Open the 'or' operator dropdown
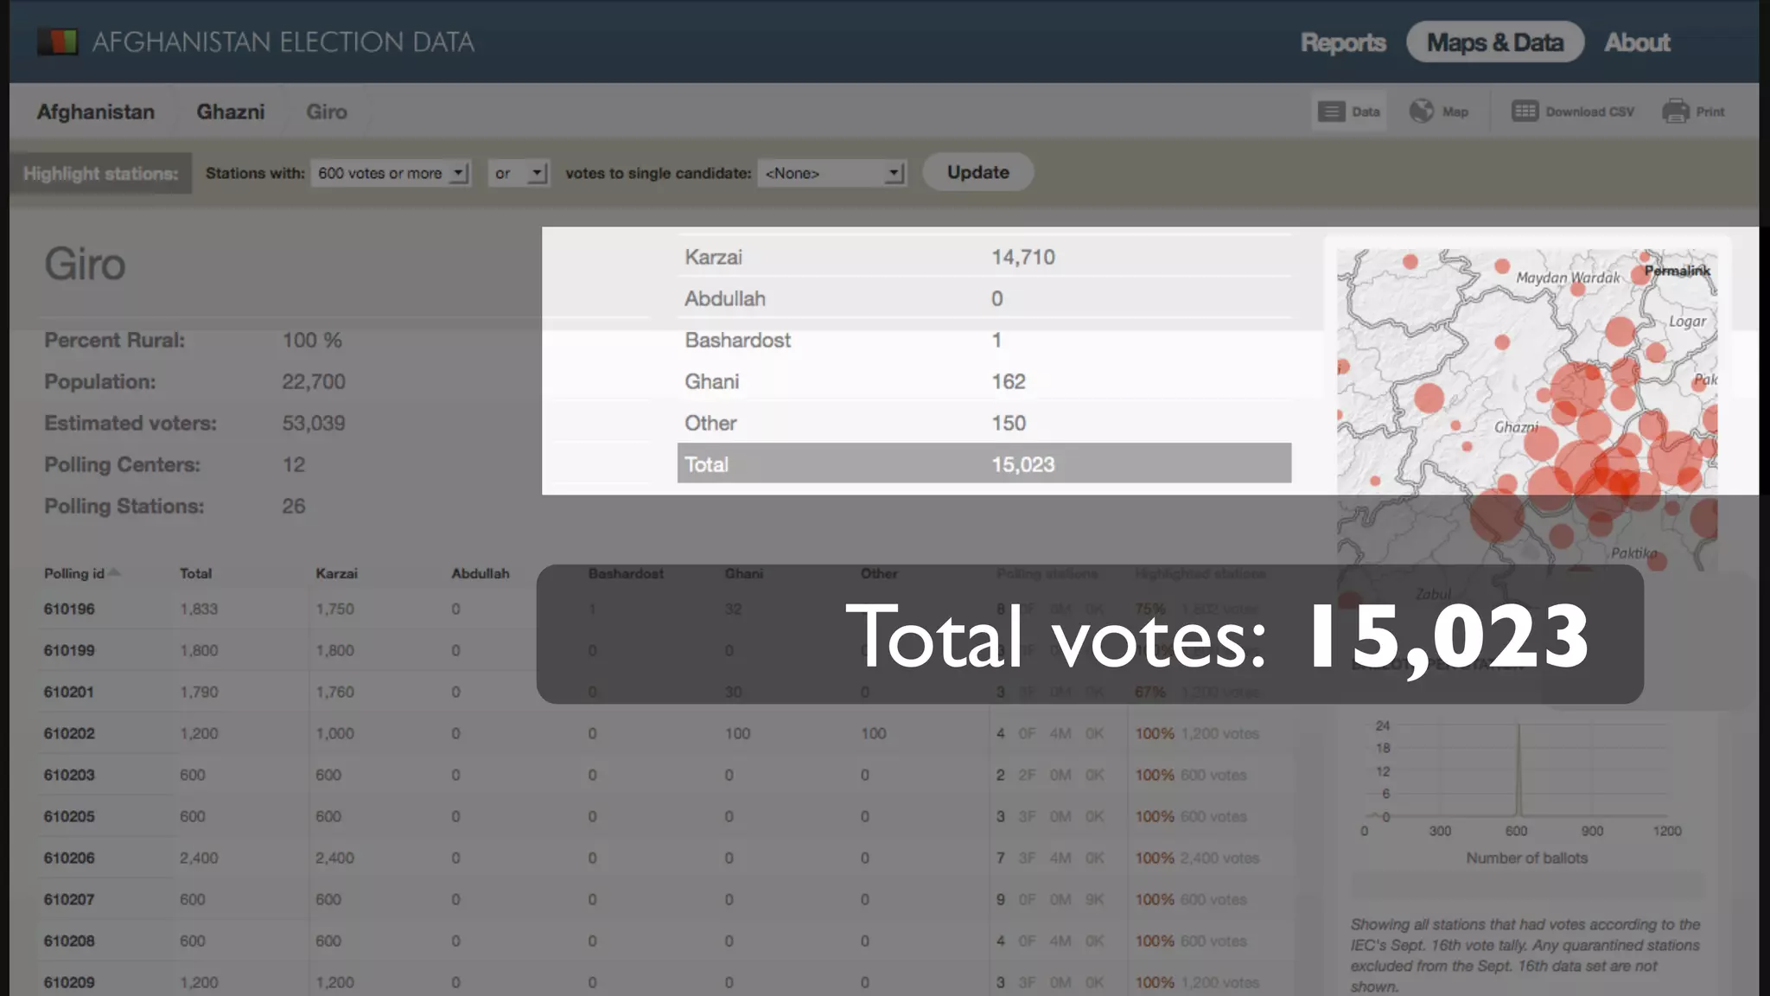Screen dimensions: 1770x996 [x=519, y=173]
